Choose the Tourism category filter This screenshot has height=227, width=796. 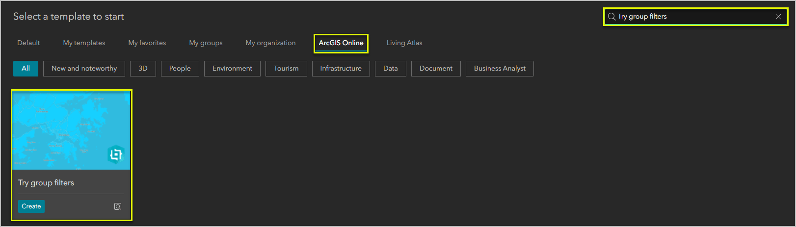[x=286, y=69]
